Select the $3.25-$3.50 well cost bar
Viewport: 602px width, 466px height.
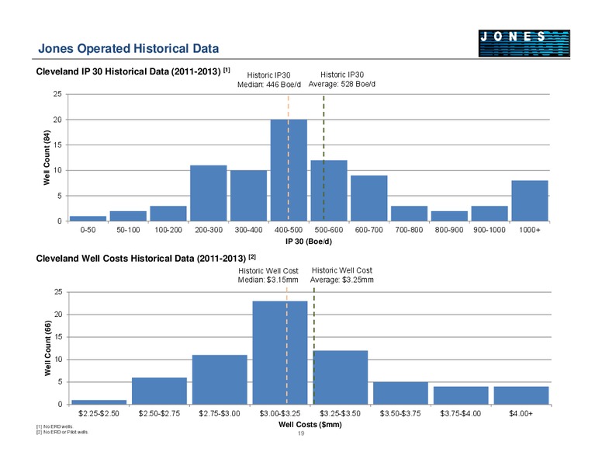340,377
